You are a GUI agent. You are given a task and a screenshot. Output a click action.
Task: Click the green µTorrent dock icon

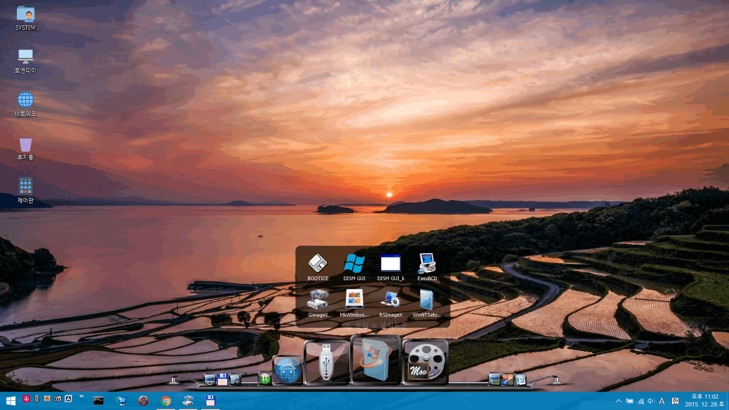265,378
